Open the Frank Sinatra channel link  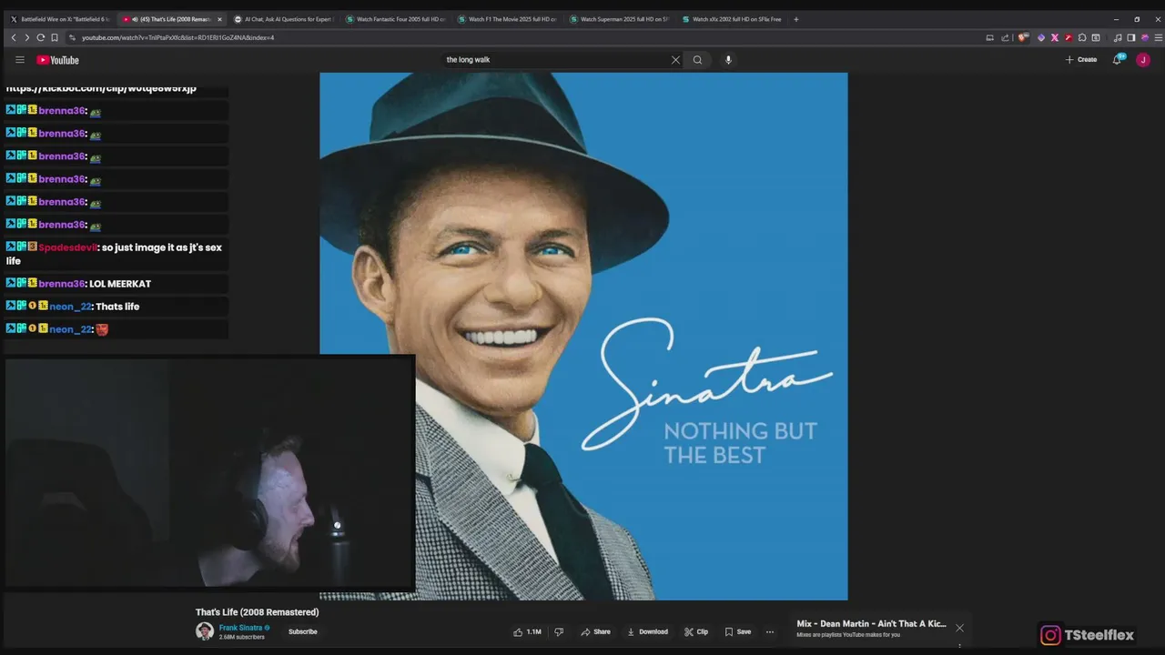[x=240, y=628]
